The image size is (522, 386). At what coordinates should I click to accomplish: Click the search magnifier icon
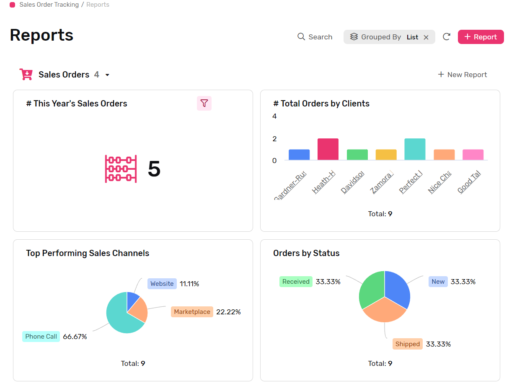[301, 37]
